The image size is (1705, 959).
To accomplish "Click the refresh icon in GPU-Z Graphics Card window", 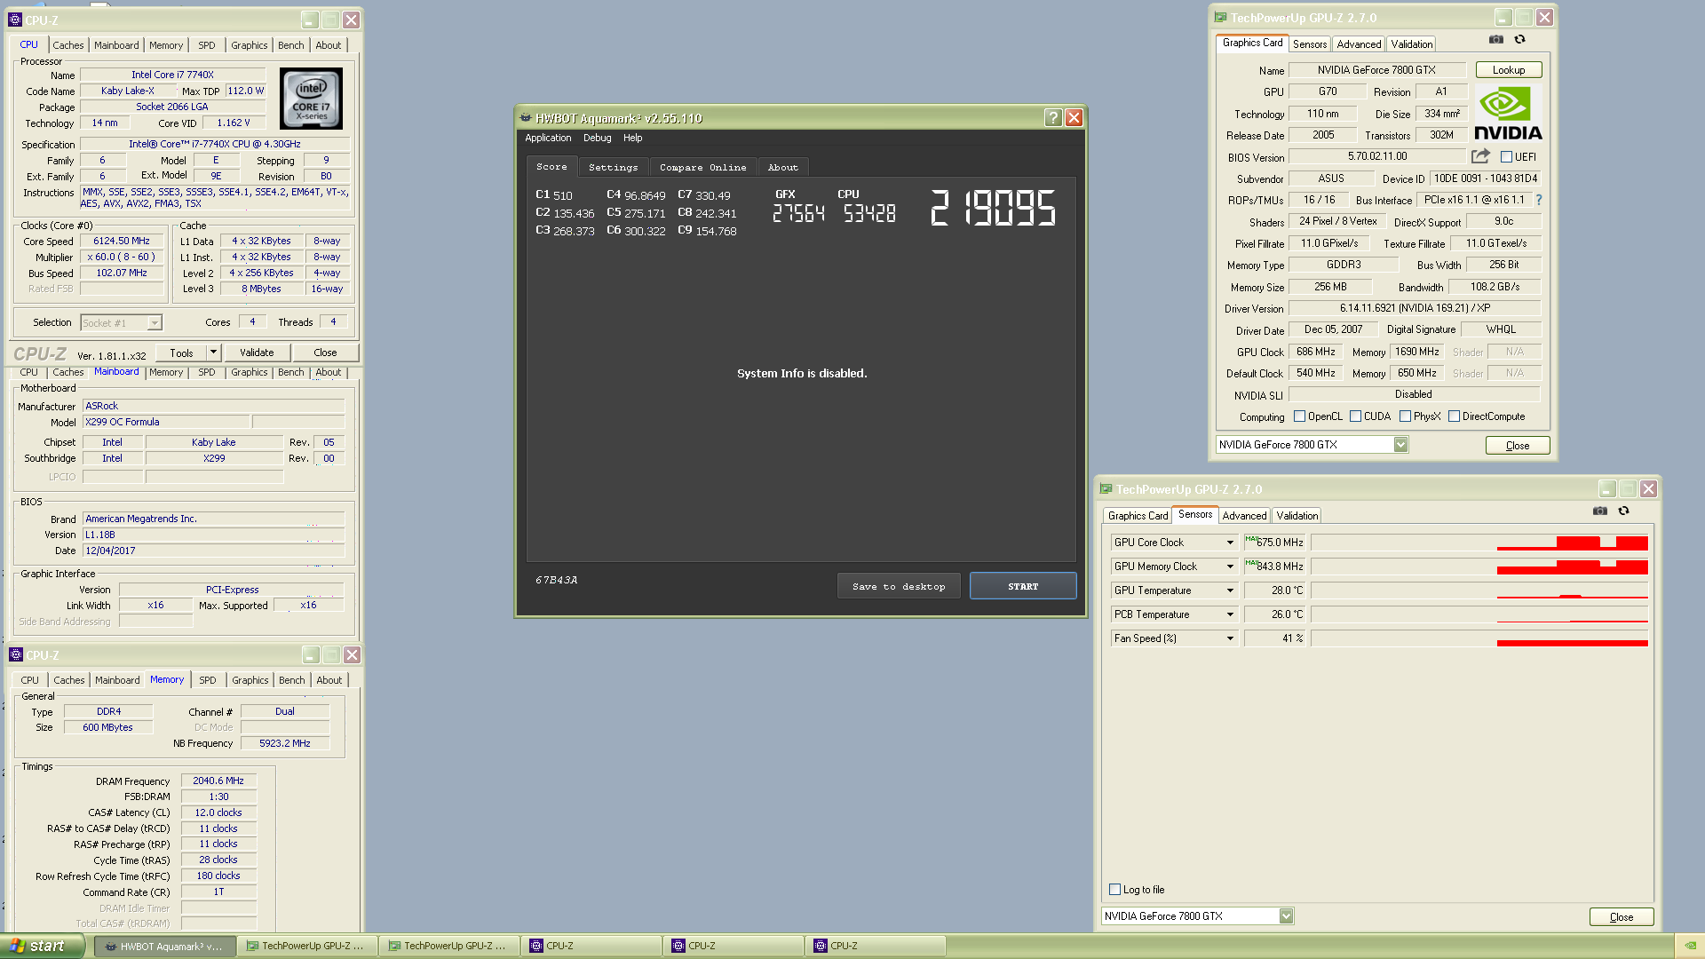I will [1519, 40].
